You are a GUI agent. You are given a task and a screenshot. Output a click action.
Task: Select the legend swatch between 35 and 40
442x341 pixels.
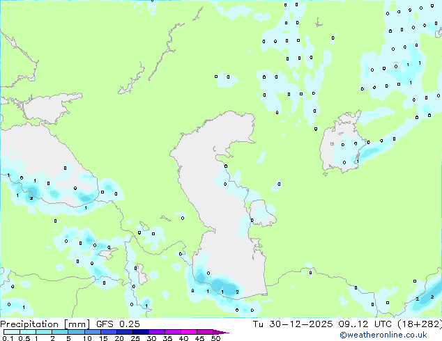point(172,332)
